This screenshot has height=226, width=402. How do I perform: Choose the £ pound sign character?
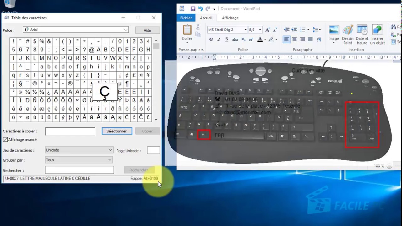[x=134, y=75]
